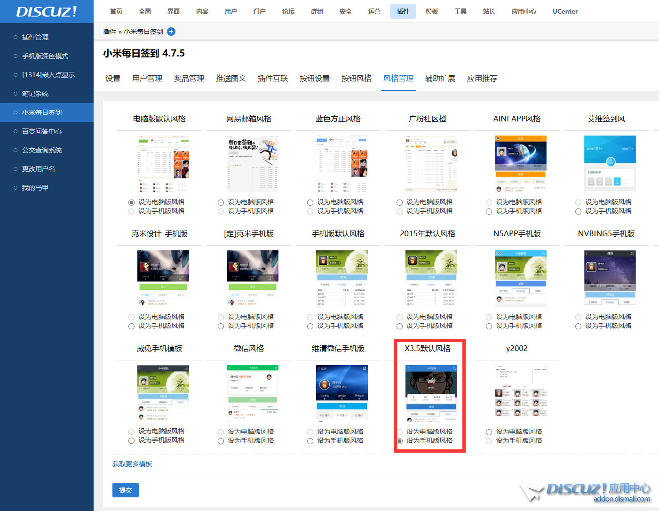The height and width of the screenshot is (511, 659).
Task: Click the 插件 breadcrumb link
Action: [110, 32]
